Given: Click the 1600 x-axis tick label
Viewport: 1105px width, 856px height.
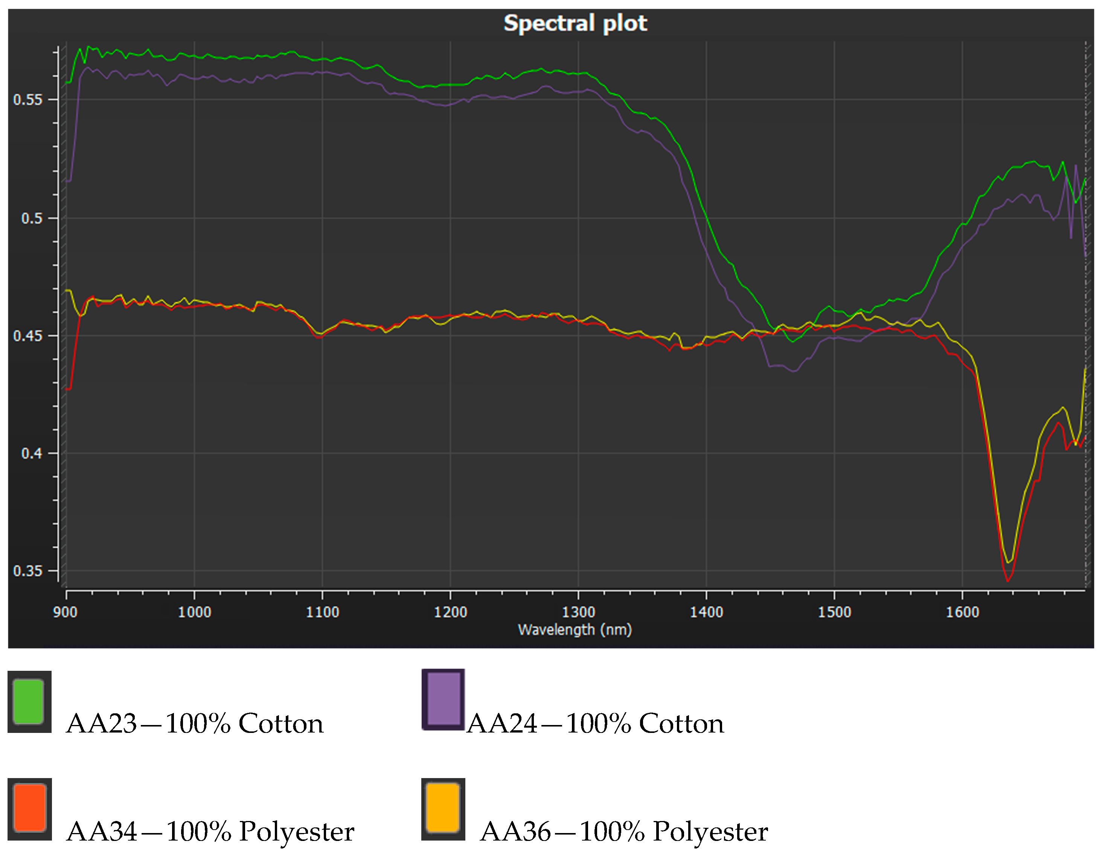Looking at the screenshot, I should [962, 613].
